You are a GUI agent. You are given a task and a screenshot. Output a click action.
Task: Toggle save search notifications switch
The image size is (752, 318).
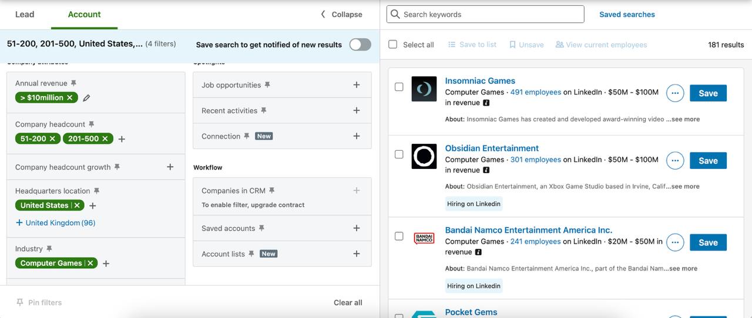pyautogui.click(x=360, y=45)
